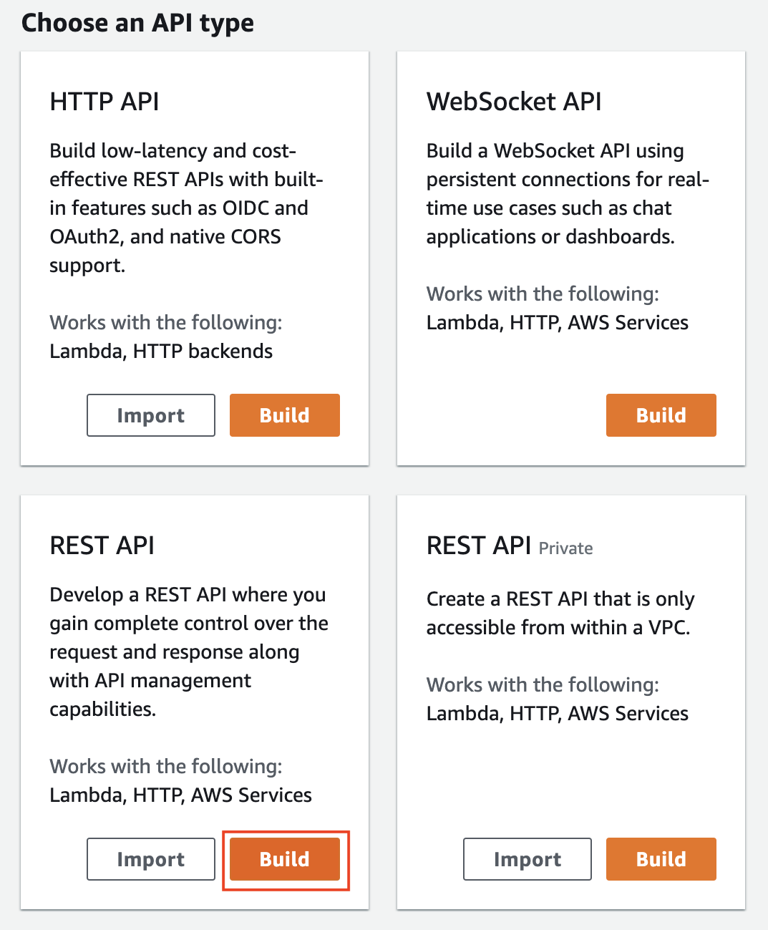This screenshot has width=768, height=930.
Task: Click REST API card's 'Works with the following'
Action: coord(166,766)
